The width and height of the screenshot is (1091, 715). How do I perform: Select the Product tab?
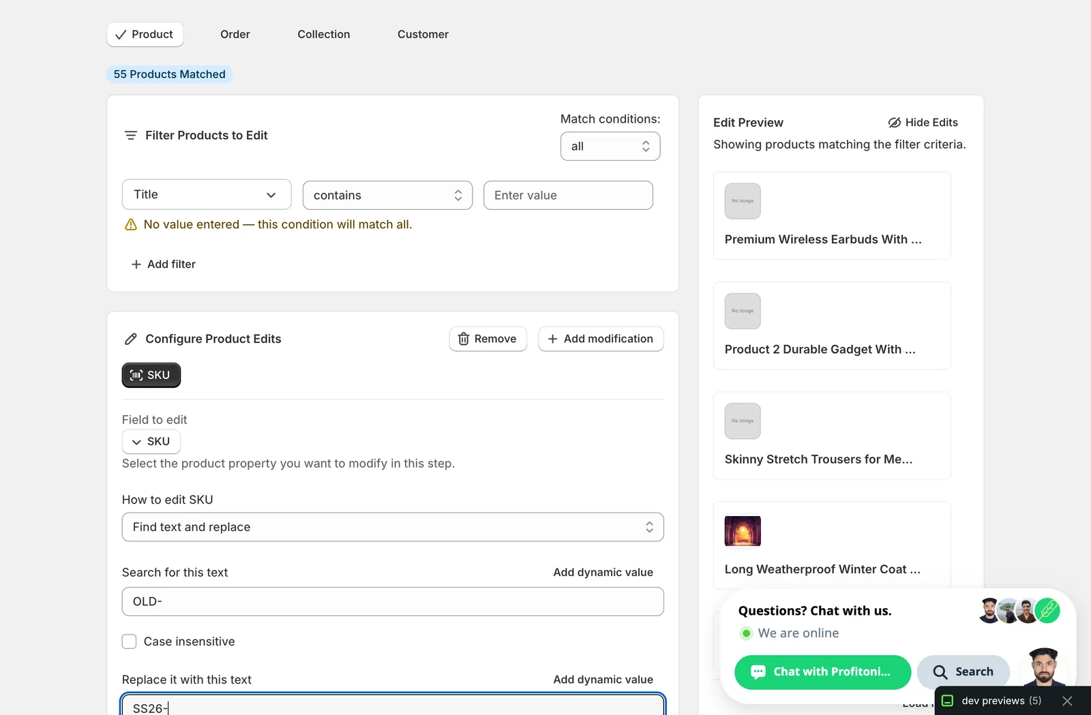(145, 34)
